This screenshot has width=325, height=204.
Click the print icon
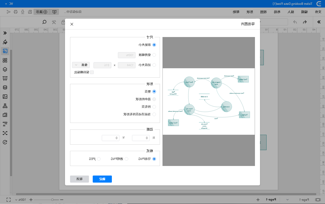pos(16,12)
